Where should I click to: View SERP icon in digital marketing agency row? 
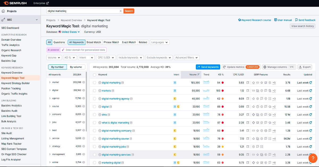(248, 99)
